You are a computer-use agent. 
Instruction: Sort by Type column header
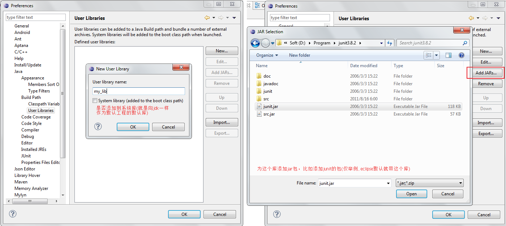[398, 66]
